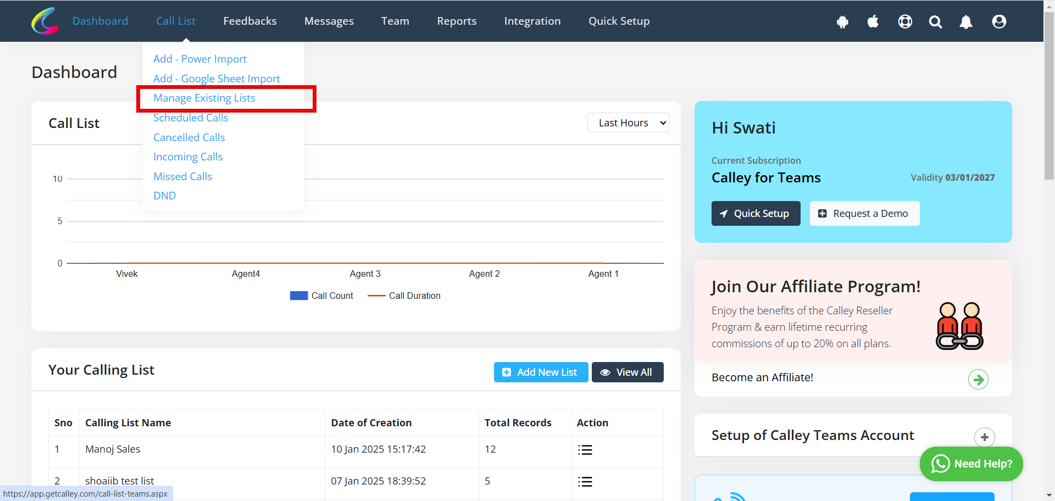Open the Messages menu
Viewport: 1055px width, 501px height.
click(x=329, y=21)
